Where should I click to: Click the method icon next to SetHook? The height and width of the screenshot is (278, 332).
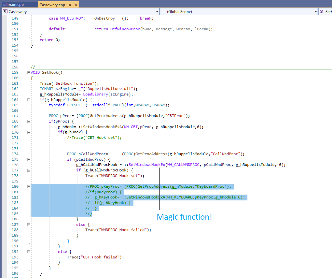click(322, 11)
